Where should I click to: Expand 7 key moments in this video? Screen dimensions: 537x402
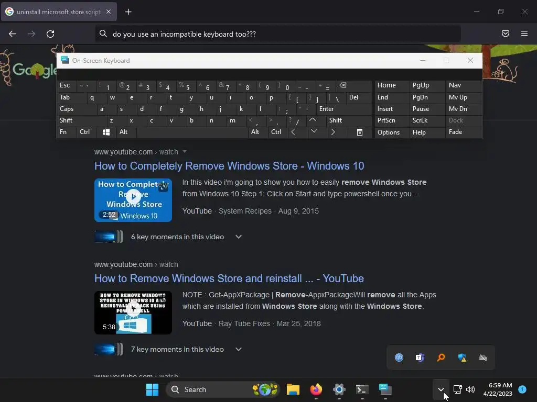(239, 349)
